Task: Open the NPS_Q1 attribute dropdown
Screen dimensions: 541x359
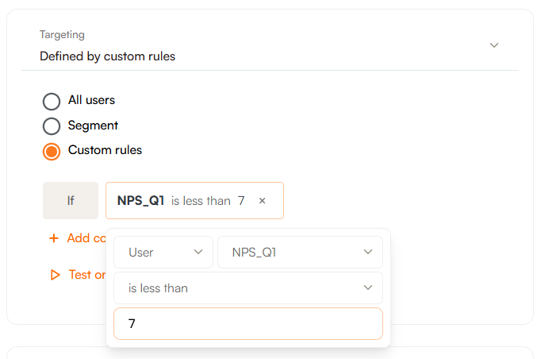Action: [x=300, y=253]
